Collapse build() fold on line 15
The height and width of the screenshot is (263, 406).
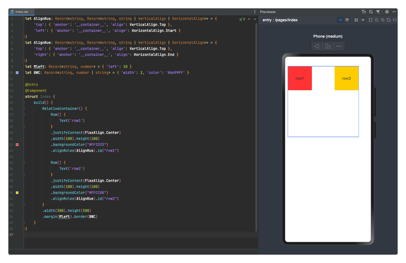[24, 102]
